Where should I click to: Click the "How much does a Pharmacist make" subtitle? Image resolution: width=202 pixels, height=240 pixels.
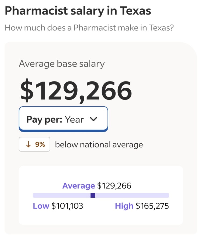tap(89, 28)
